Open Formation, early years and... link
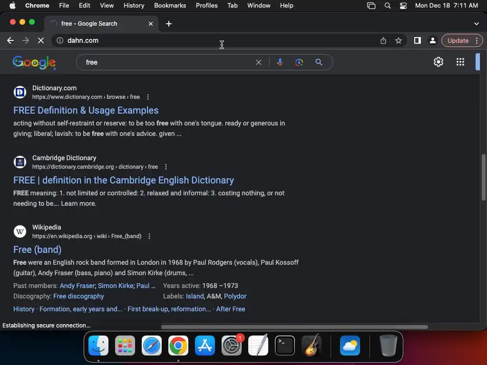Image resolution: width=487 pixels, height=365 pixels. (x=81, y=309)
